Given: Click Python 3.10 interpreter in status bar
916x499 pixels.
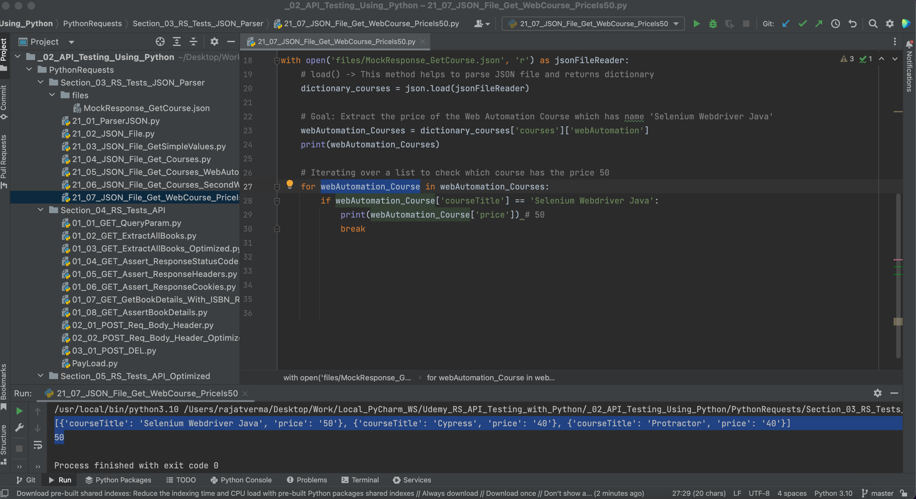Looking at the screenshot, I should [834, 493].
